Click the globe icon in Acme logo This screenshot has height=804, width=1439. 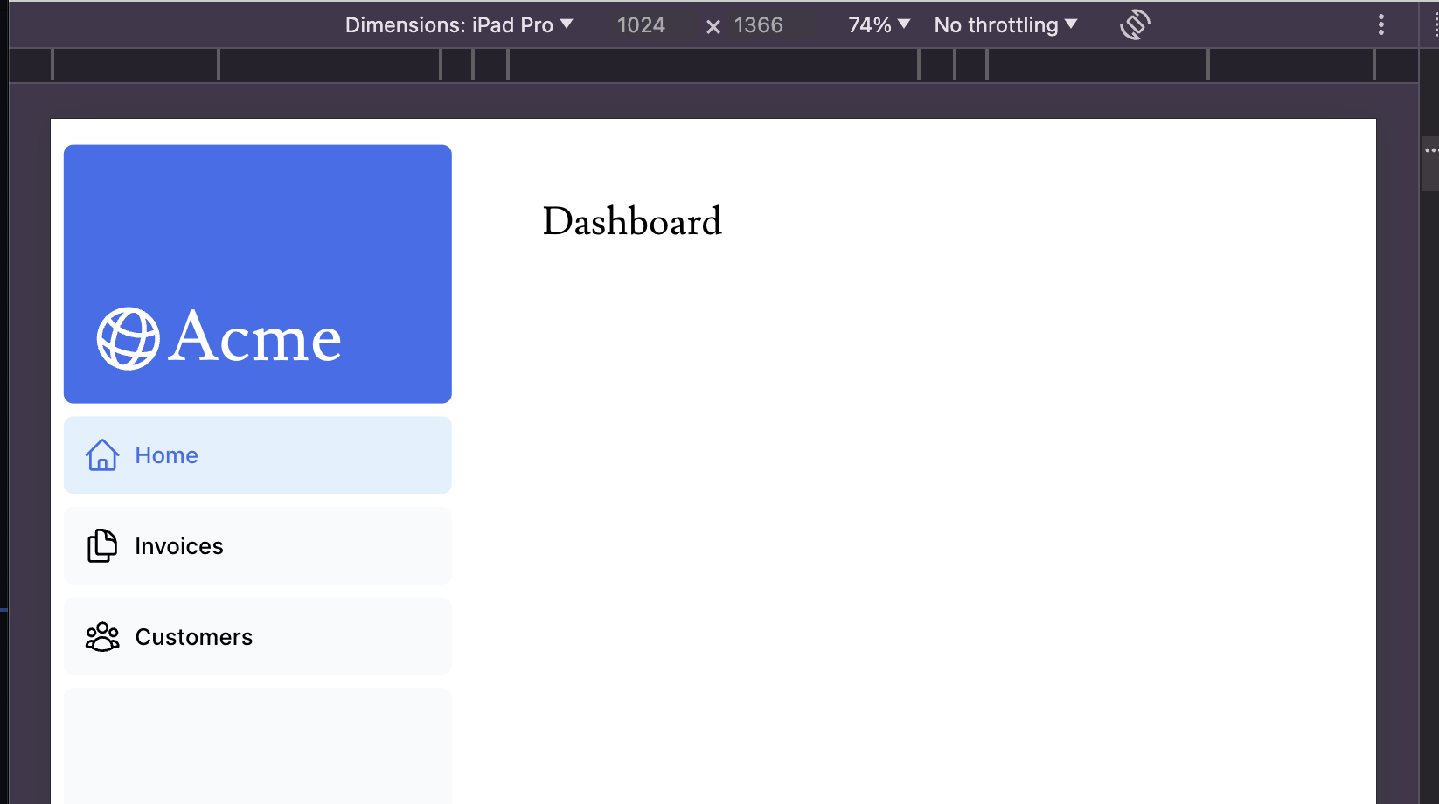click(128, 338)
